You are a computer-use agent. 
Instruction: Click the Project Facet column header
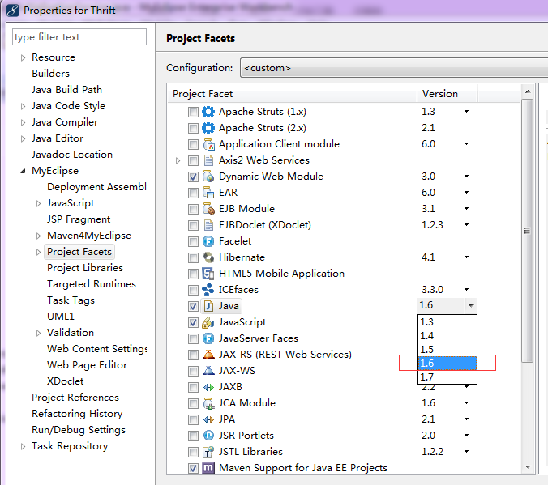point(292,94)
